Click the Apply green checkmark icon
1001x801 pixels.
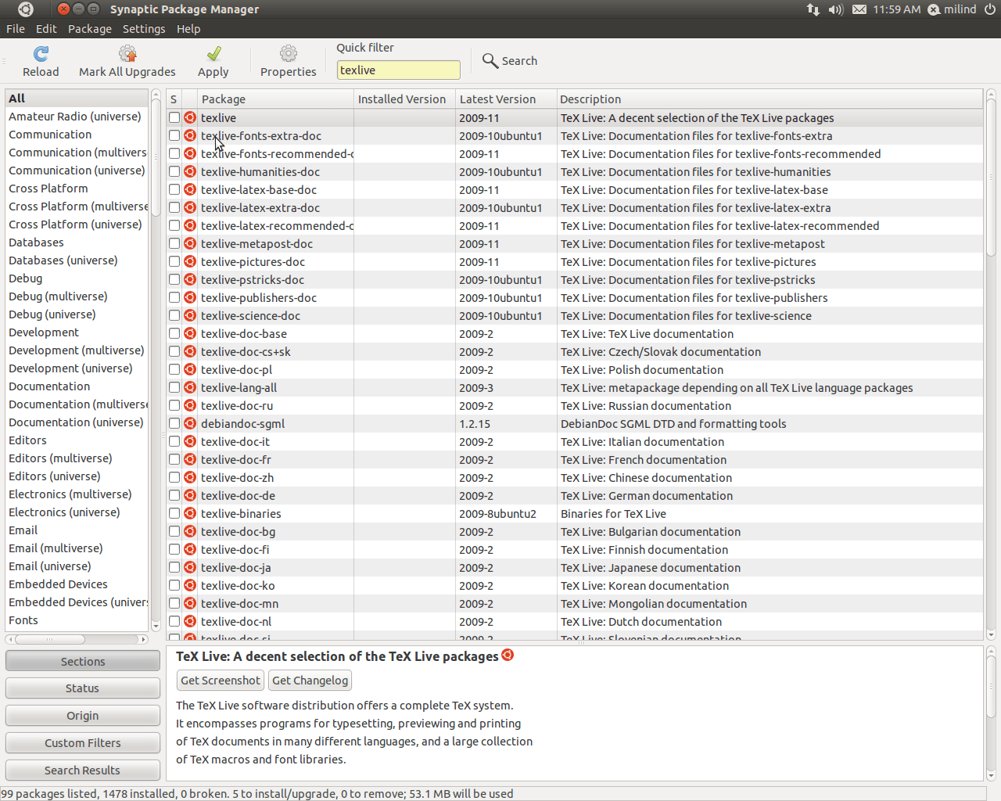point(213,53)
